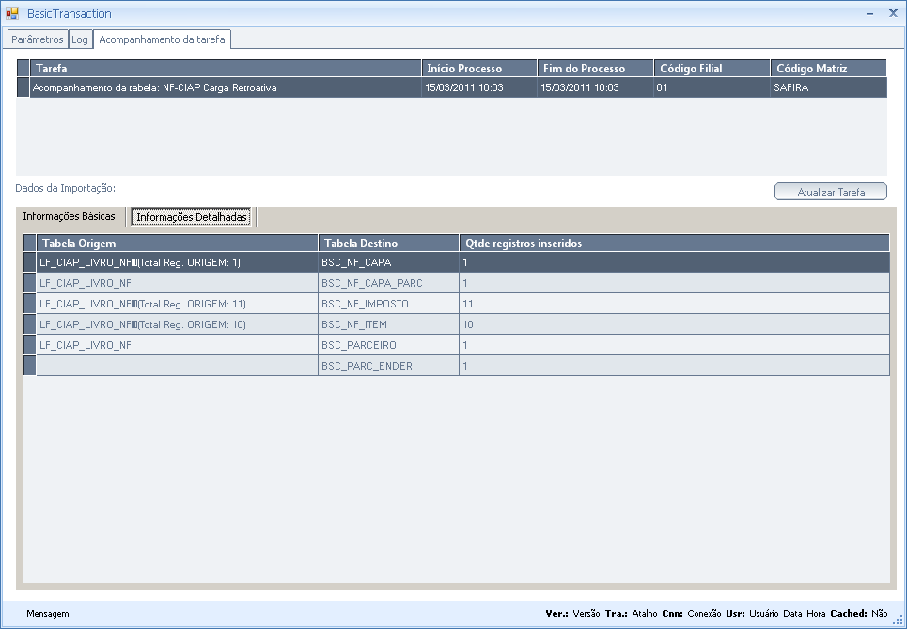Select the NF-CIAP Carga Retroativa task row

pyautogui.click(x=226, y=87)
